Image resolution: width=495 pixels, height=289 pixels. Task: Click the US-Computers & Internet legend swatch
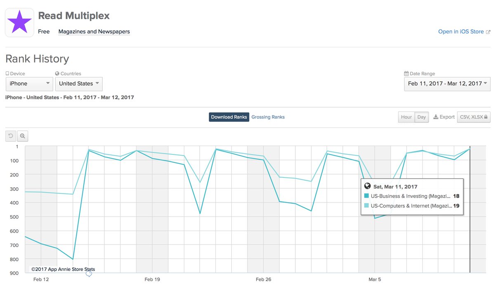pyautogui.click(x=367, y=206)
